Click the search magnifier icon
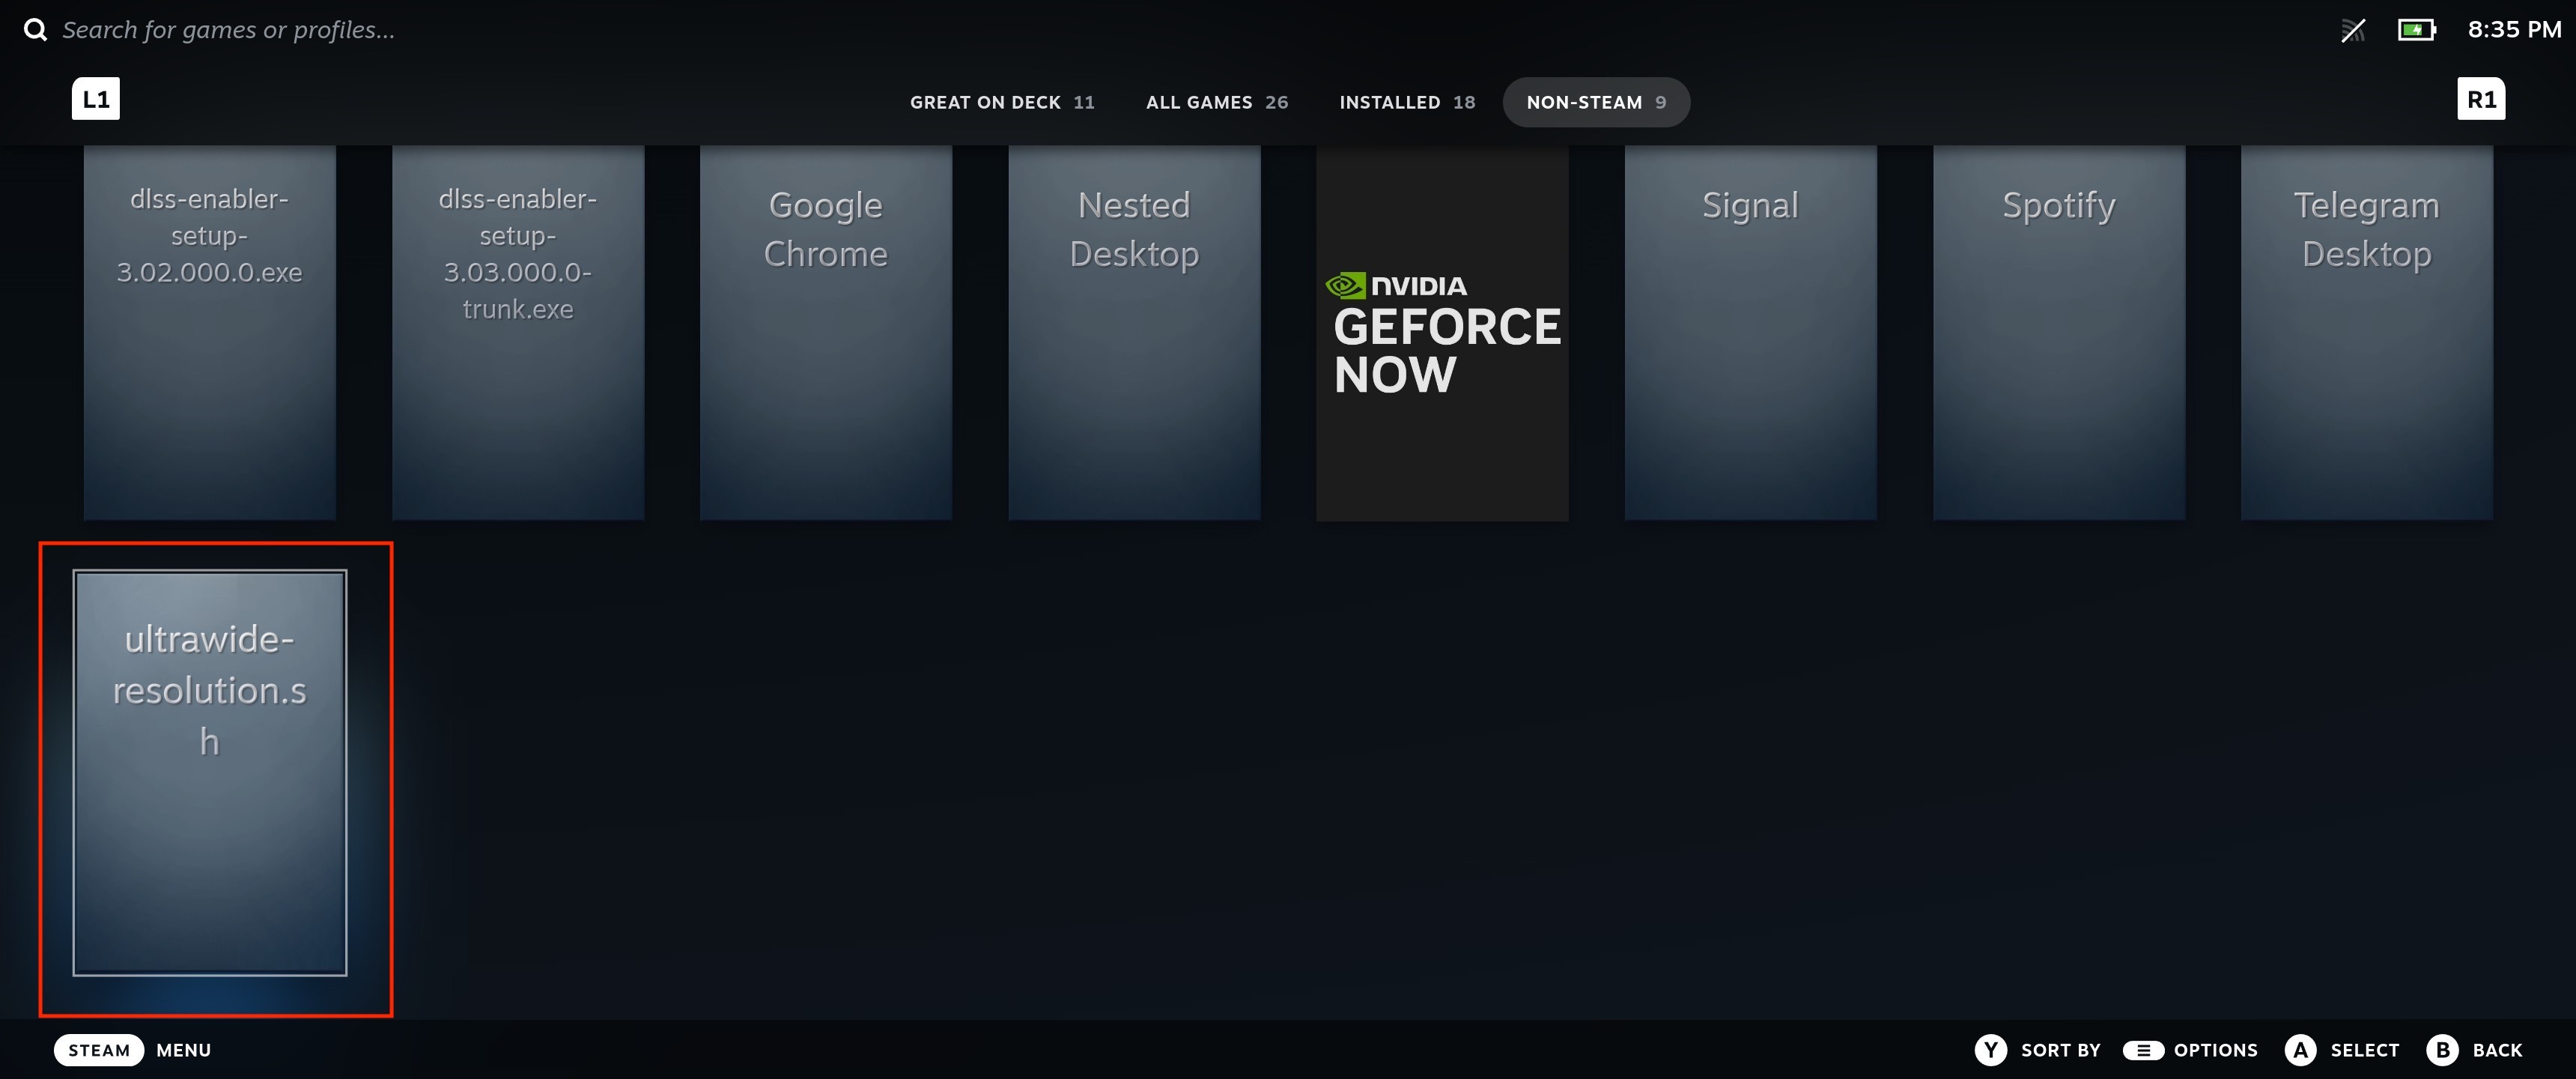This screenshot has width=2576, height=1079. 35,30
